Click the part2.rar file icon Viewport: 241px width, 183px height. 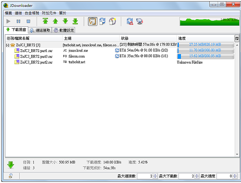[x=17, y=62]
